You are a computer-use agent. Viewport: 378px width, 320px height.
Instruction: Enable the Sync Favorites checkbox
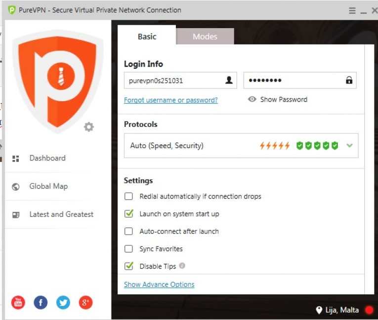click(x=129, y=249)
